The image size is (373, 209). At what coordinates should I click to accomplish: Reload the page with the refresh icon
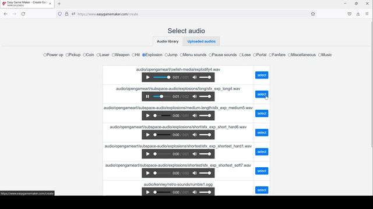(x=23, y=14)
